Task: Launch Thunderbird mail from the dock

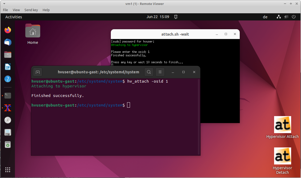Action: (x=8, y=42)
